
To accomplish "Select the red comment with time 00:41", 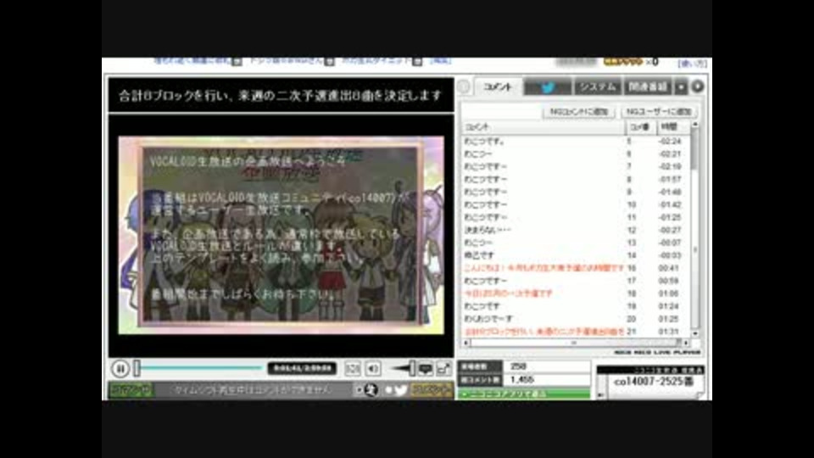I will pos(575,268).
